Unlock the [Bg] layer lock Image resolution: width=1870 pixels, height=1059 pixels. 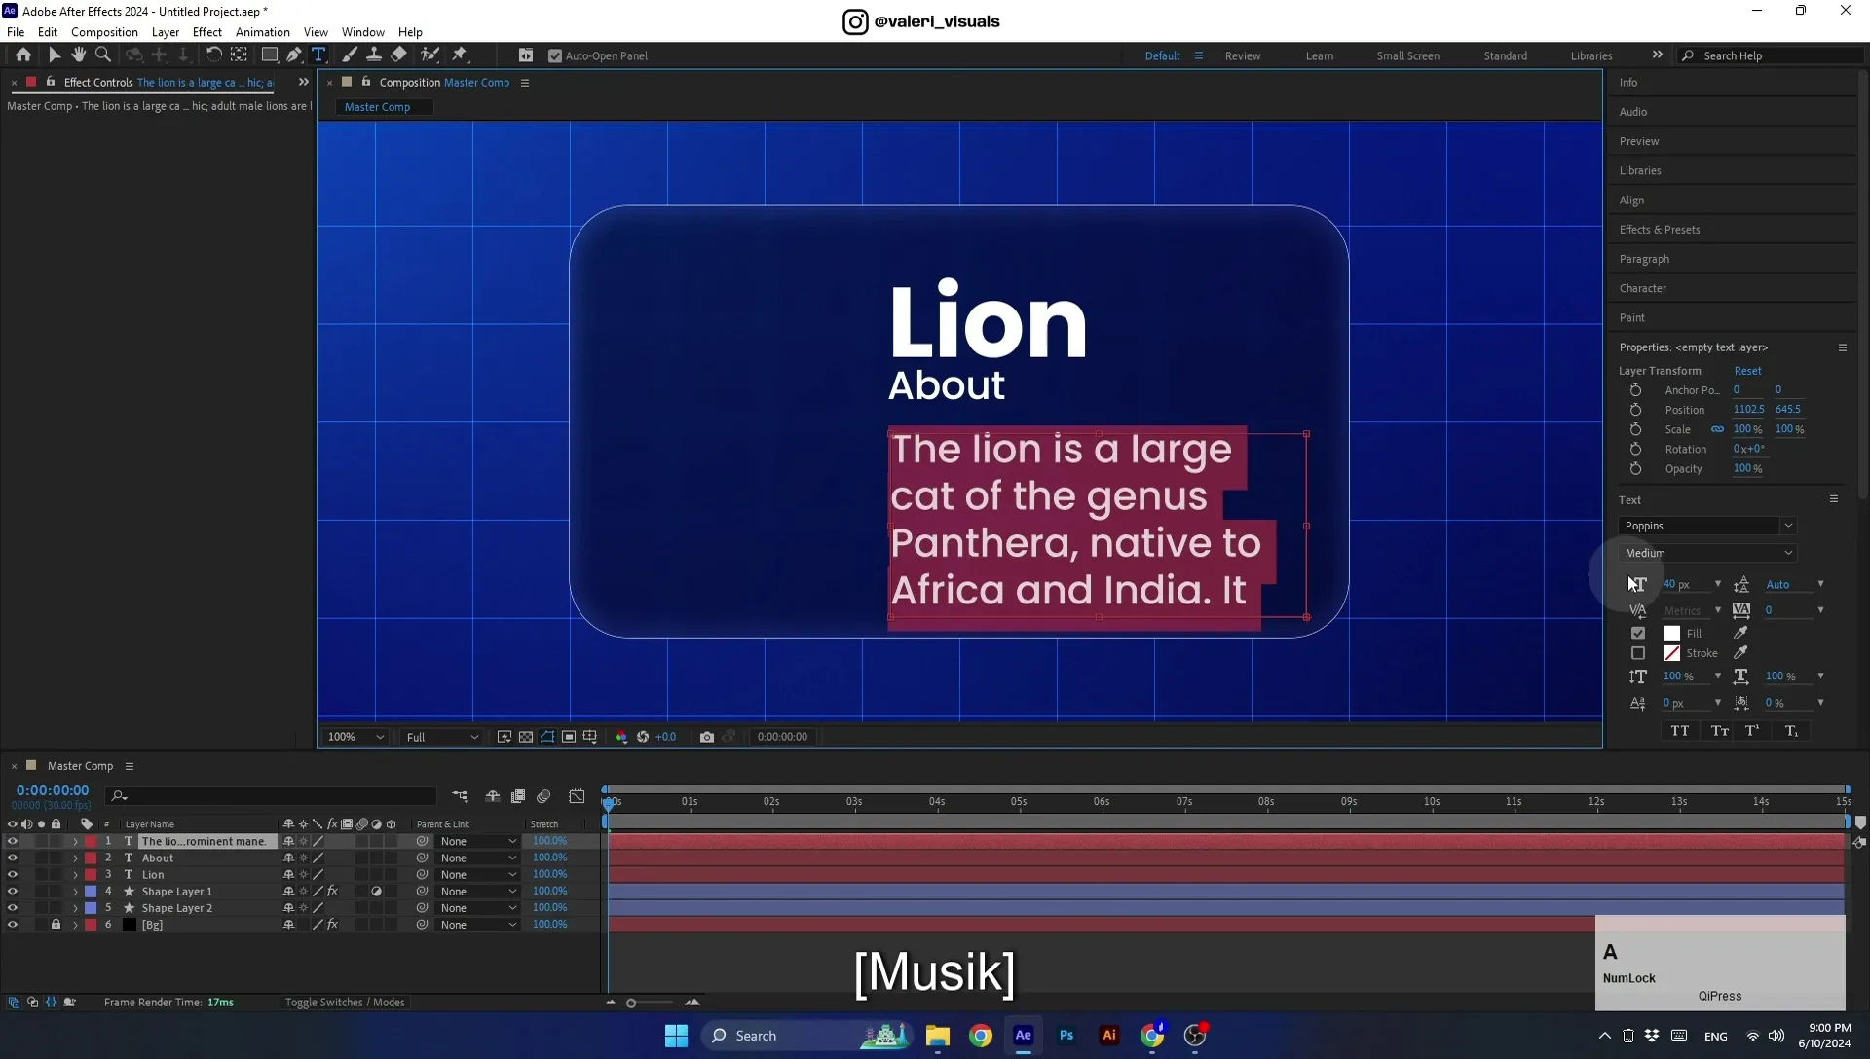(x=56, y=925)
